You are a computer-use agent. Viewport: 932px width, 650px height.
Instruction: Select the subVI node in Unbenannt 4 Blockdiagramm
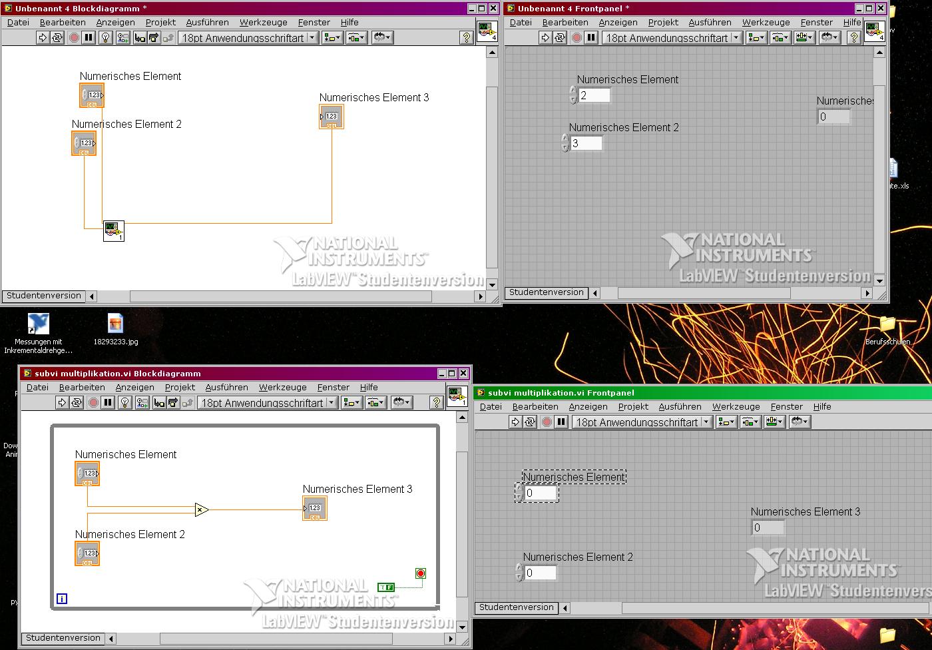(114, 231)
